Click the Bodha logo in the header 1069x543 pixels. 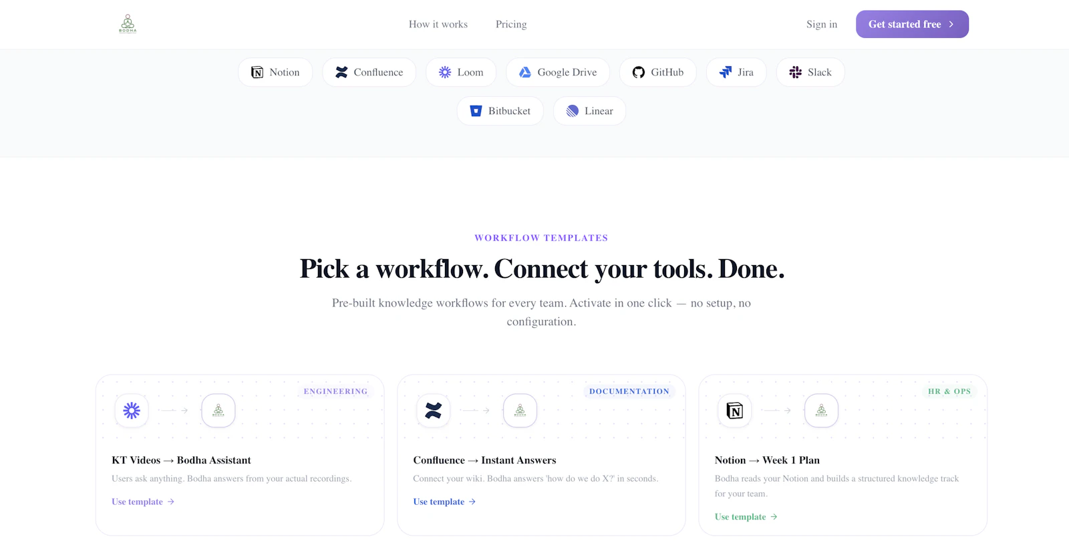click(128, 24)
